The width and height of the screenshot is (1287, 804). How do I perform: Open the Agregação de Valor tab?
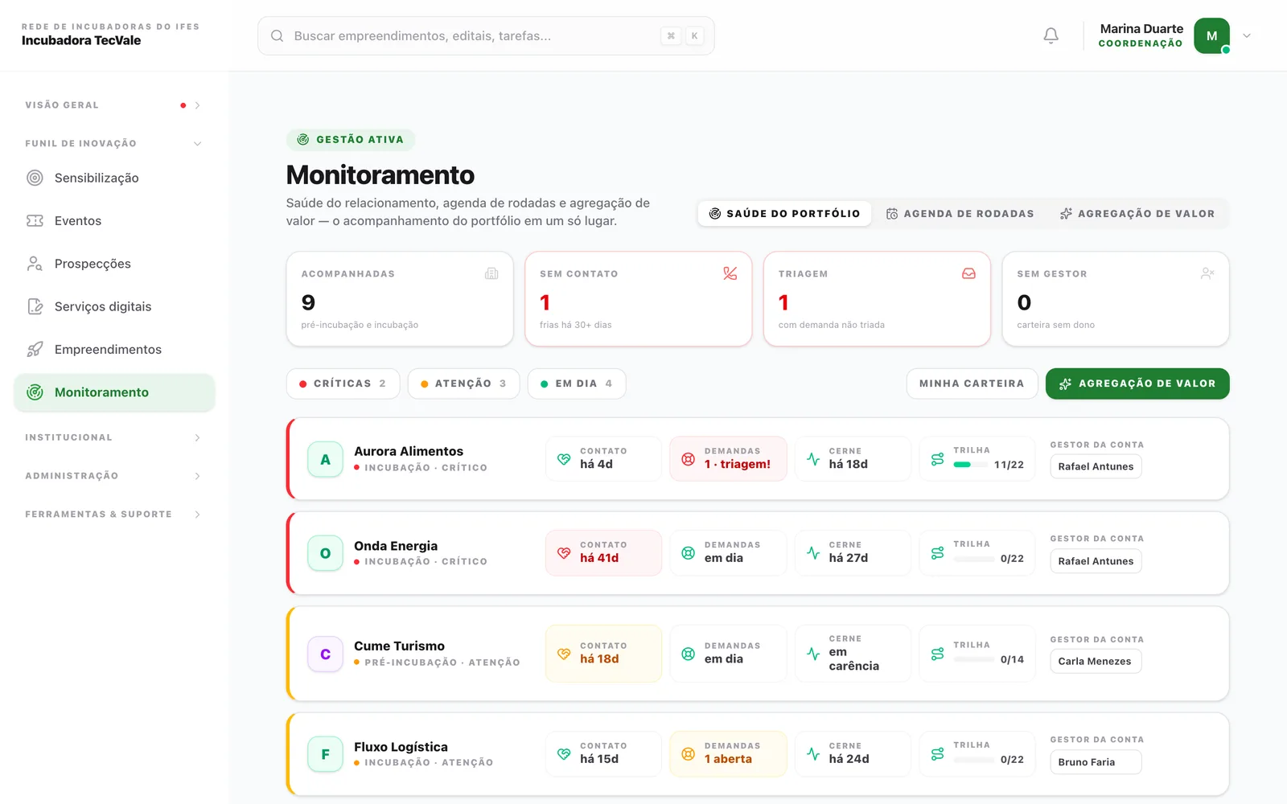[x=1137, y=213]
